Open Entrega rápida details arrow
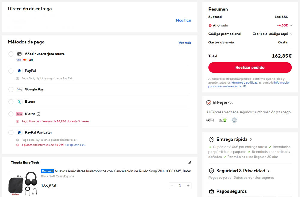 (251, 140)
